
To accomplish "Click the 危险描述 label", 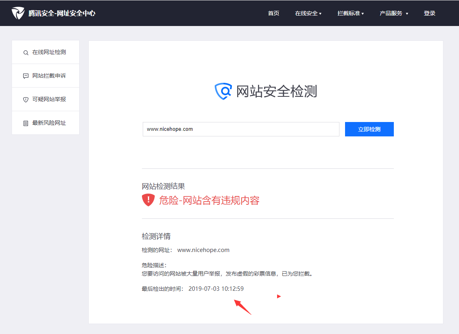I will (x=154, y=265).
